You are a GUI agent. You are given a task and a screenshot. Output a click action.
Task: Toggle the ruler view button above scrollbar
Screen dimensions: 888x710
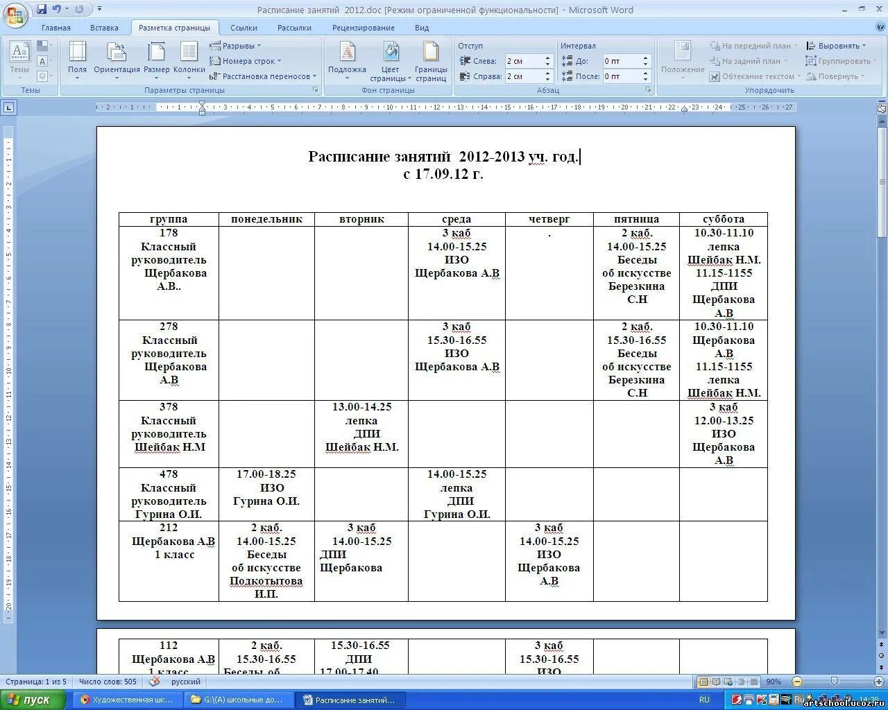882,108
